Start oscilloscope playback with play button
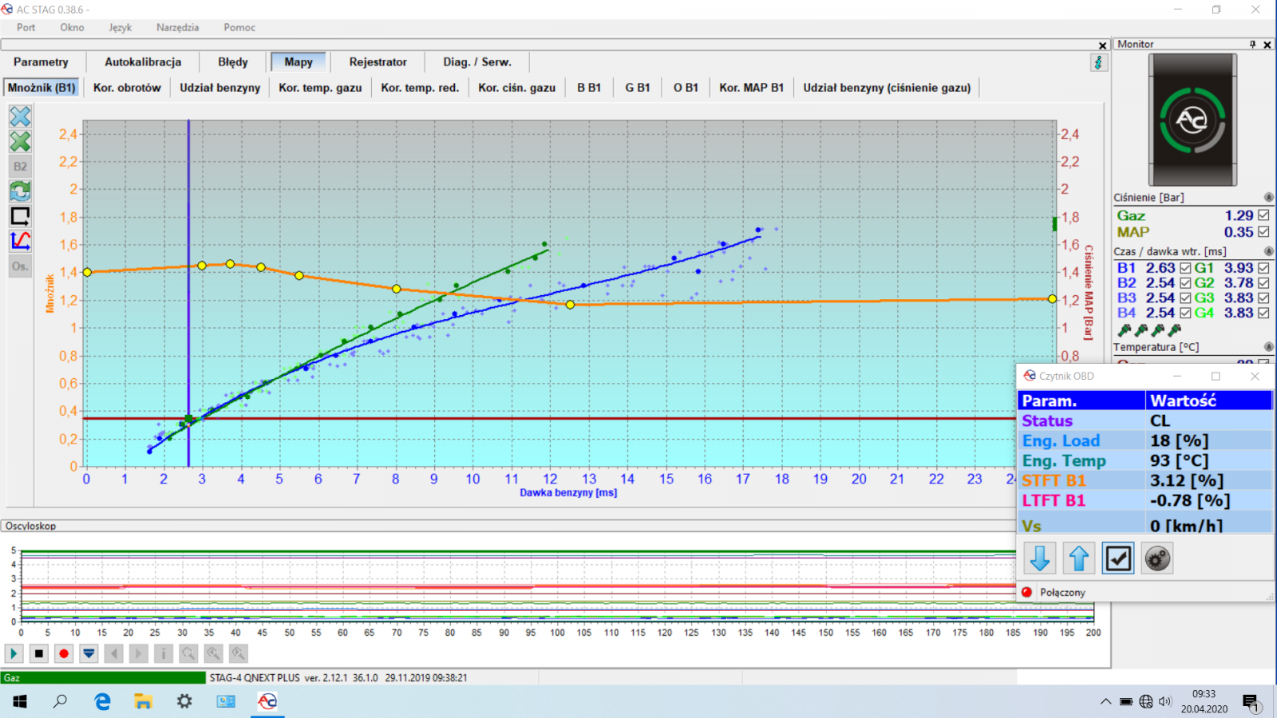The height and width of the screenshot is (718, 1277). pos(14,653)
